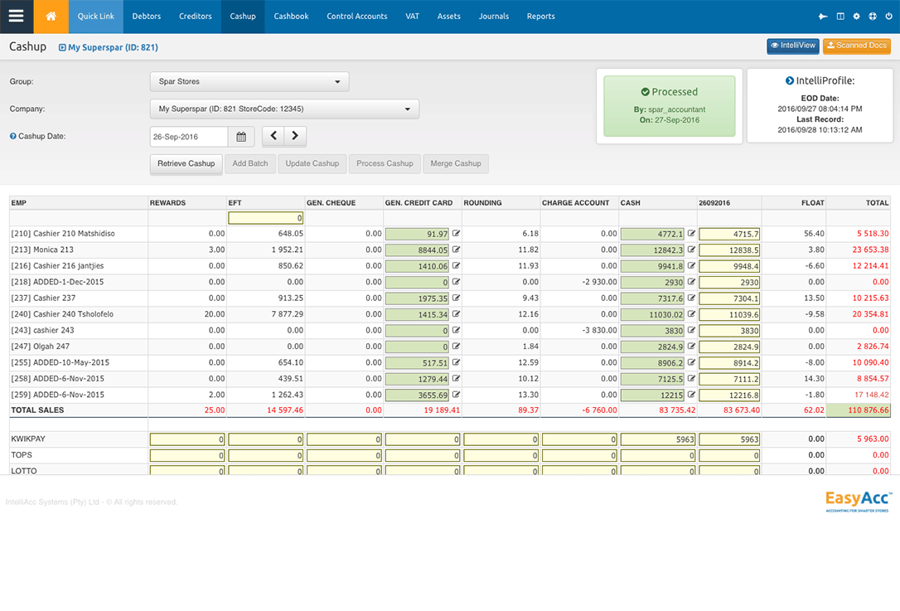
Task: Click the KWIKPAY Cash input showing 5963
Action: [658, 439]
